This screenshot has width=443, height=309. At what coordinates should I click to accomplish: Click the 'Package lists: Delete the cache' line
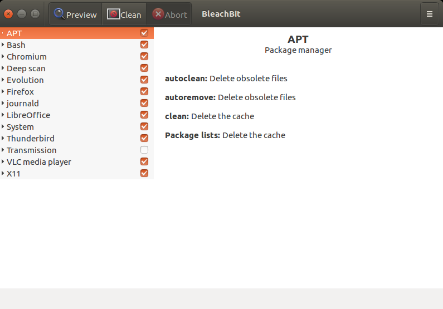pos(225,135)
